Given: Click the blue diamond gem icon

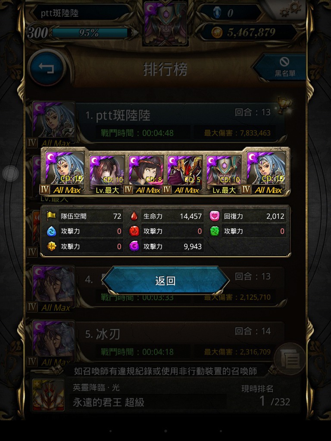Looking at the screenshot, I should coord(217,12).
